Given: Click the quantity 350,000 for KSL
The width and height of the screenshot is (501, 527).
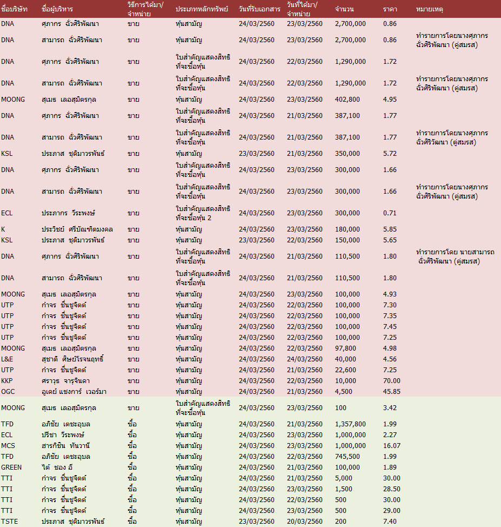Looking at the screenshot, I should tap(347, 154).
